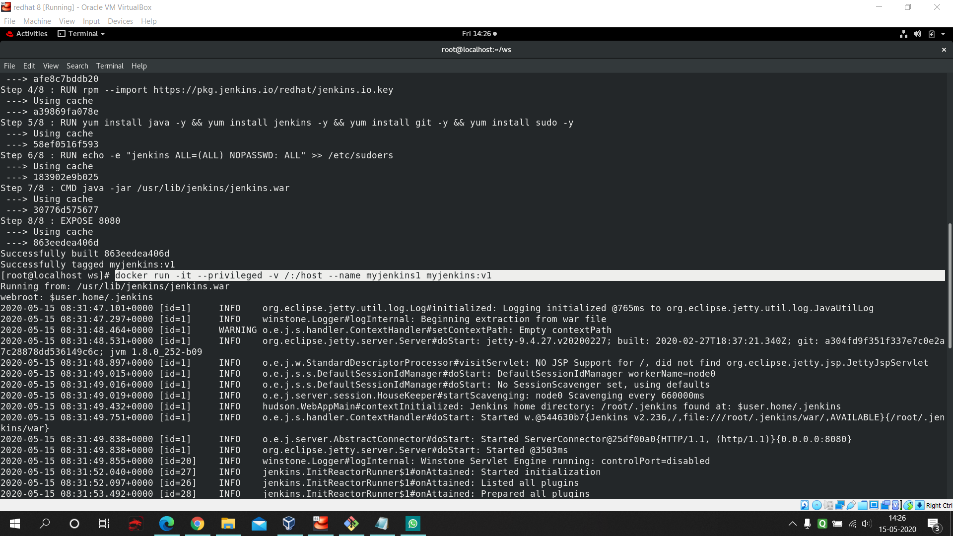Click the VirtualBox CPU virtualization indicator
The image size is (953, 536).
896,505
